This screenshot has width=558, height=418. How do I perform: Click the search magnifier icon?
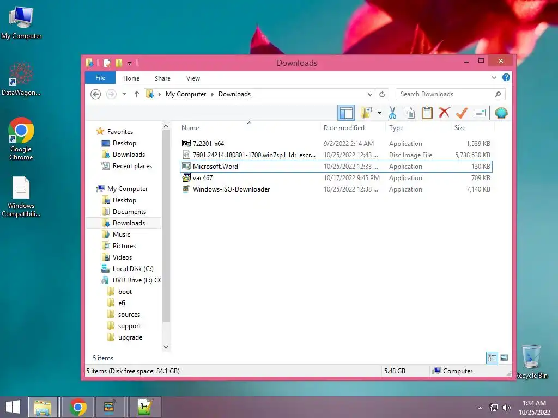click(x=498, y=94)
